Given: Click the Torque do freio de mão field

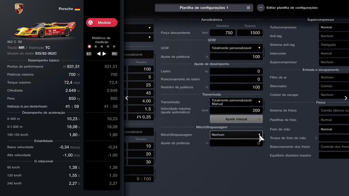Looking at the screenshot, I should 334,138.
